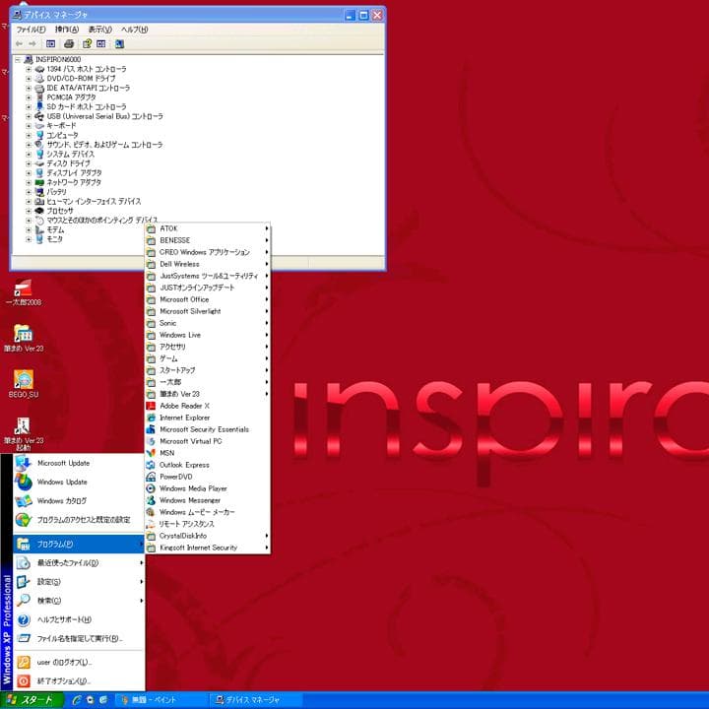Open the Microsoft Office submenu folder
Image resolution: width=709 pixels, height=709 pixels.
tap(184, 299)
